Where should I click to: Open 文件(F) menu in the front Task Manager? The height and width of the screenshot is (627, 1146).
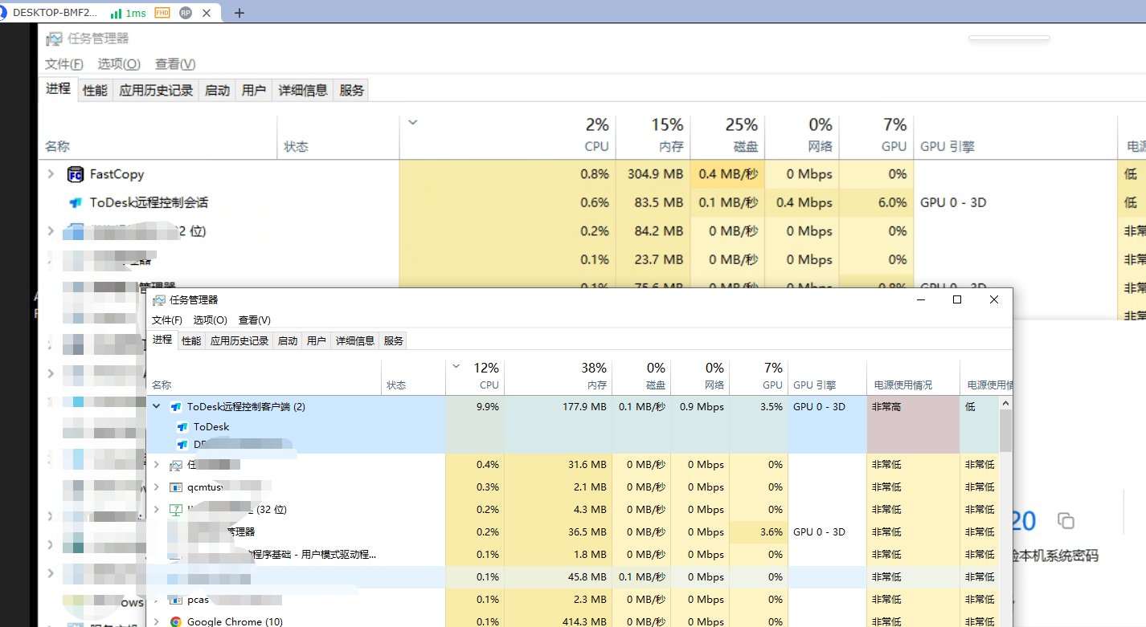click(167, 320)
